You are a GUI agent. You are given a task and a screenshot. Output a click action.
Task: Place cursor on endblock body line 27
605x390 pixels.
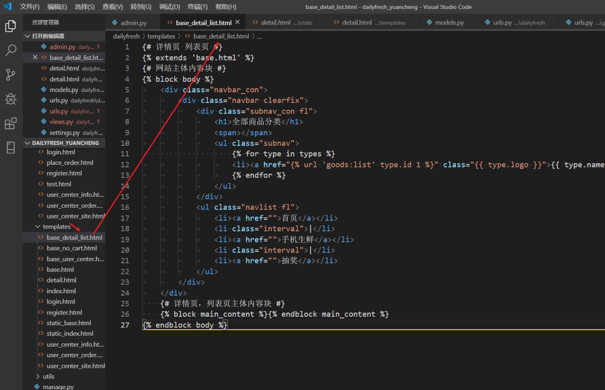(x=185, y=325)
